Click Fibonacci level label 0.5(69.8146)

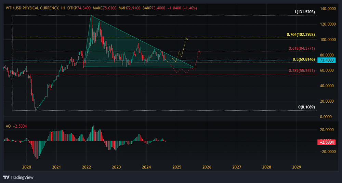pyautogui.click(x=304, y=59)
